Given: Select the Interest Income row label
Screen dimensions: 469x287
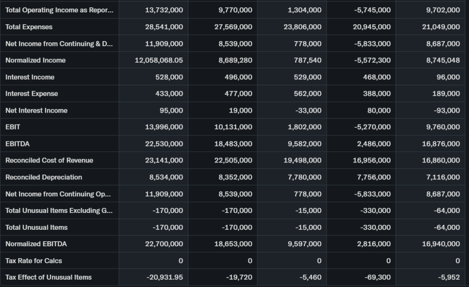Looking at the screenshot, I should [x=30, y=77].
